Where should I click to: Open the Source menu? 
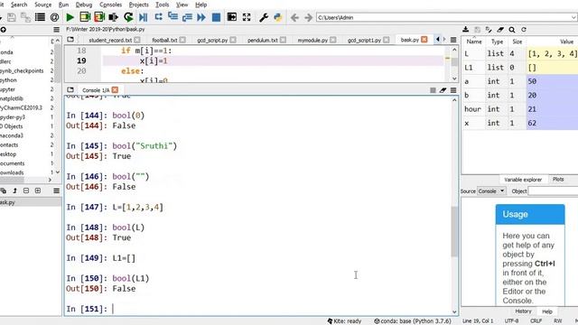click(x=42, y=5)
